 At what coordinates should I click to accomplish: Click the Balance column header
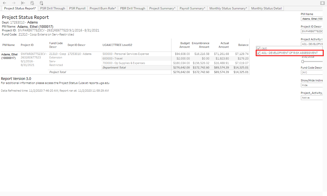point(243,45)
